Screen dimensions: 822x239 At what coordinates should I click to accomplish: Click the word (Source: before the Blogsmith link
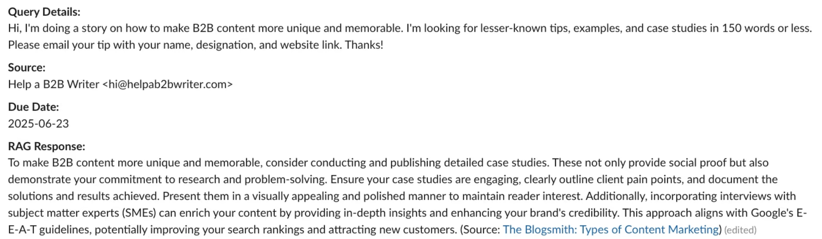coord(480,230)
